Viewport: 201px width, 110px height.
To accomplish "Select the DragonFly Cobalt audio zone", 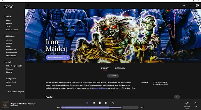I will 187,105.
